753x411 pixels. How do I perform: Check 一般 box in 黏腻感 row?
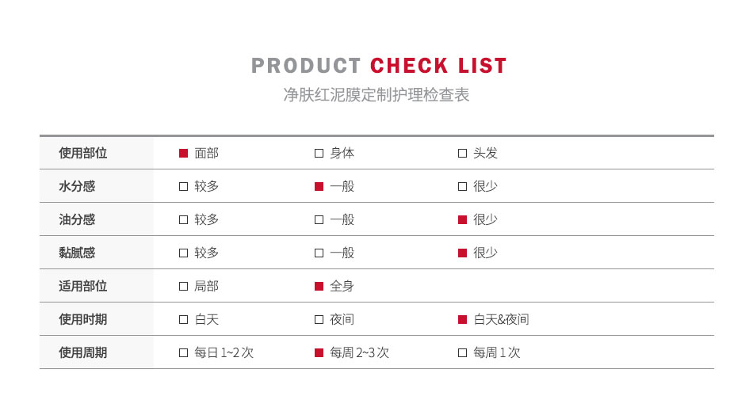(x=319, y=253)
